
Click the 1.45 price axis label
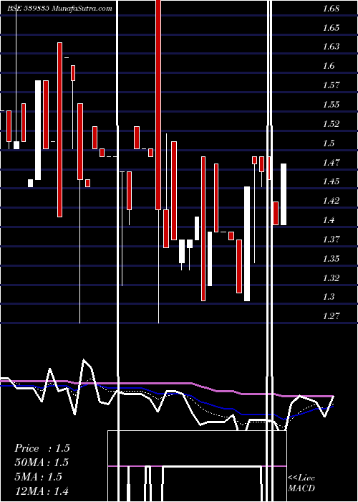pyautogui.click(x=331, y=181)
